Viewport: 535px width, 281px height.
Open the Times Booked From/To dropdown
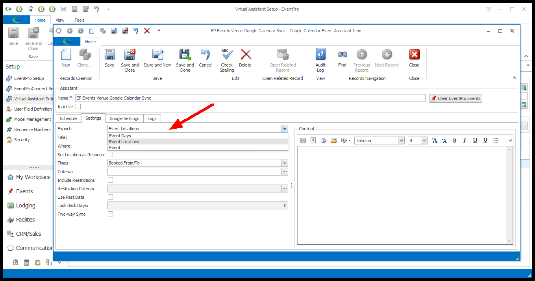point(285,163)
